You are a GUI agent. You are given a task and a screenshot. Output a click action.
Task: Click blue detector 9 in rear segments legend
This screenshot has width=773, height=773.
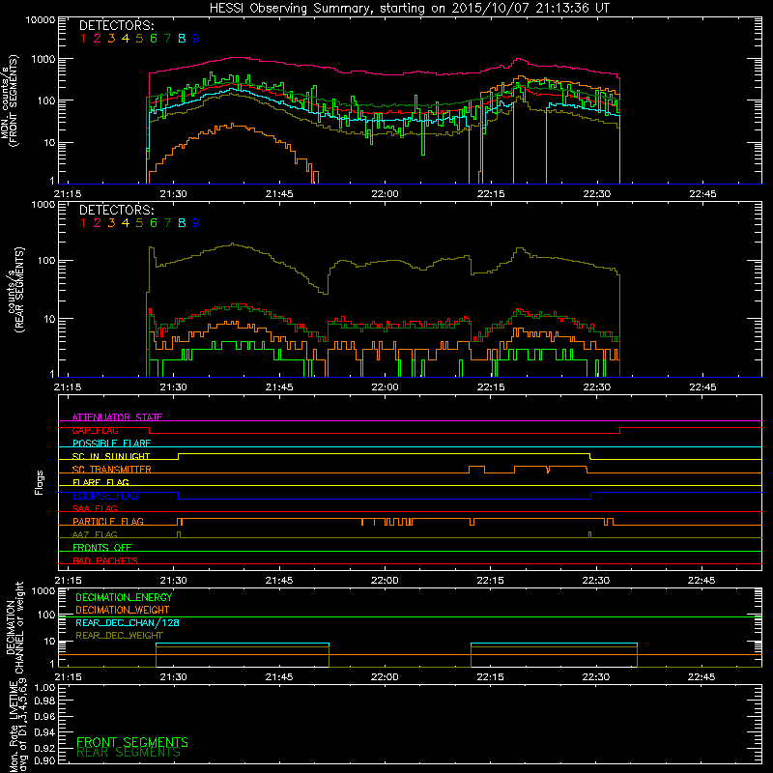(196, 223)
